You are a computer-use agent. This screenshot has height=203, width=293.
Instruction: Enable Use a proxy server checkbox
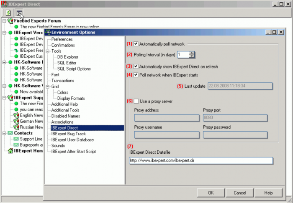(x=136, y=101)
